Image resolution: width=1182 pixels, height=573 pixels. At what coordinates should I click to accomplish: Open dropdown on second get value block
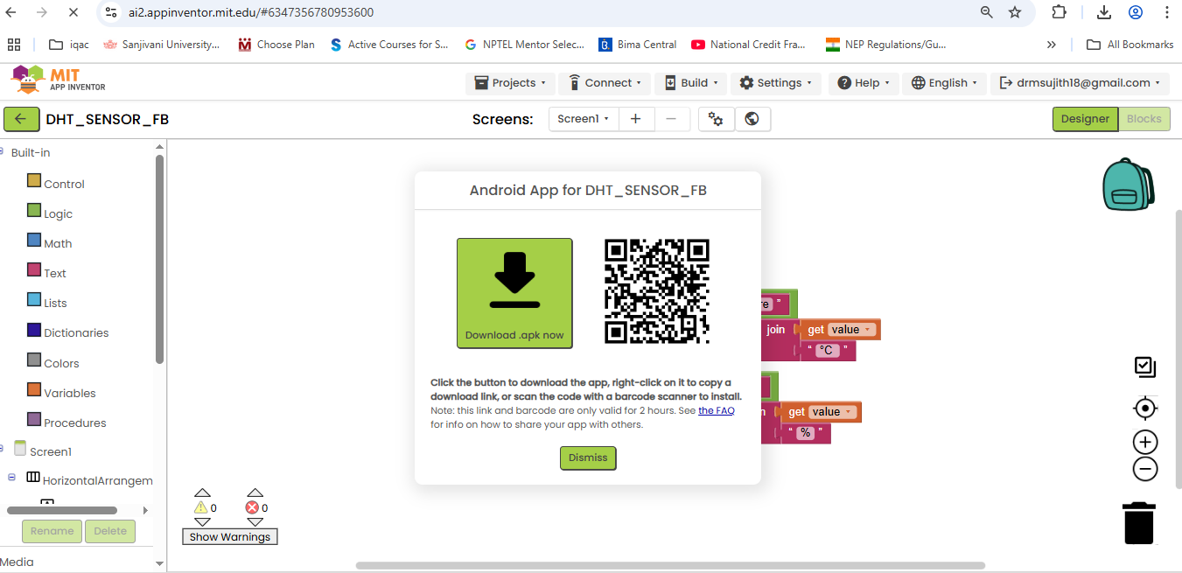[849, 412]
